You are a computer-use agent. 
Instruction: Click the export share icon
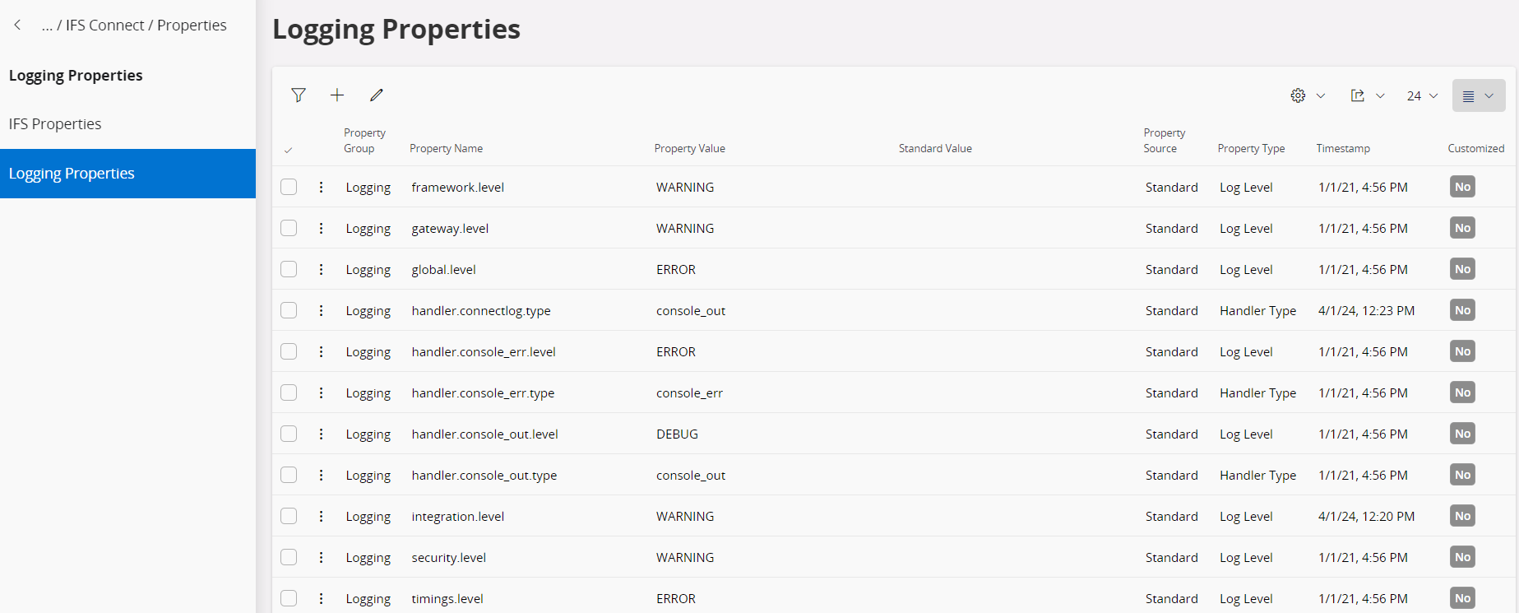[x=1358, y=95]
